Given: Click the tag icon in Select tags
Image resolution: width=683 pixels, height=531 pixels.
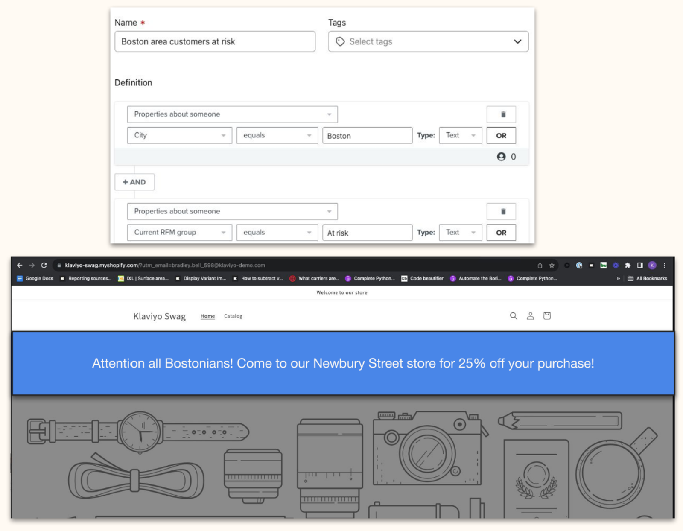Looking at the screenshot, I should click(x=340, y=41).
